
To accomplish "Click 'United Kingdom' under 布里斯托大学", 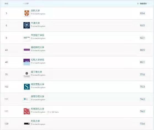I will [x=39, y=112].
